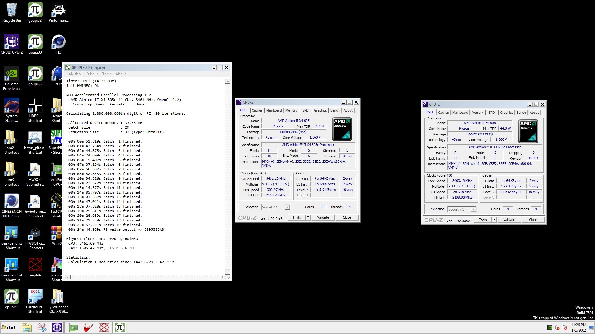The image size is (595, 334).
Task: Open SPD tab in middle CPU-Z window
Action: pyautogui.click(x=305, y=110)
